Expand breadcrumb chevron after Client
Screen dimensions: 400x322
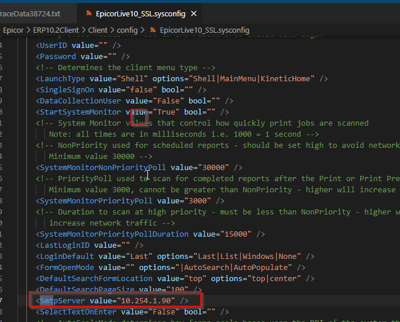coord(112,30)
